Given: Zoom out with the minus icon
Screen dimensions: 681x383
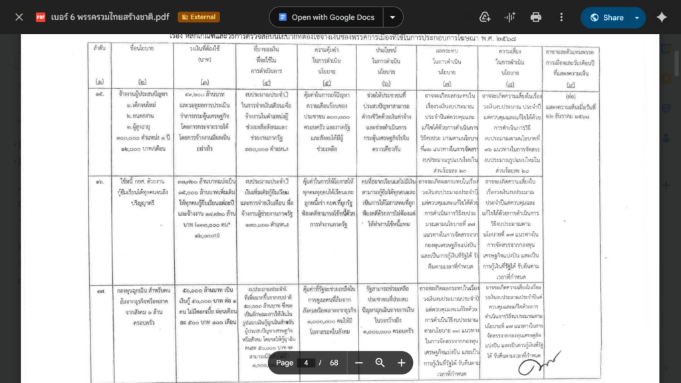Looking at the screenshot, I should coord(359,362).
